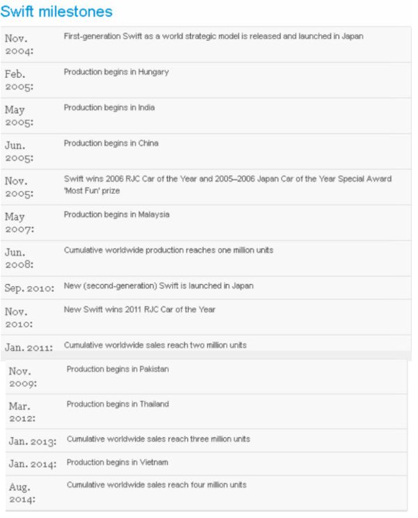This screenshot has height=518, width=418.
Task: Click the Nov. 2004 date cell
Action: 19,44
